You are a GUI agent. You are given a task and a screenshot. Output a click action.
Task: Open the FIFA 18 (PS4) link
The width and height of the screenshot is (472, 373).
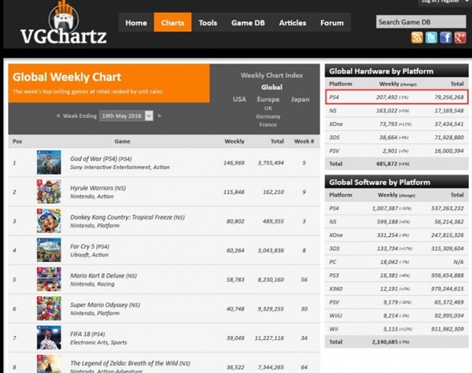pos(87,334)
